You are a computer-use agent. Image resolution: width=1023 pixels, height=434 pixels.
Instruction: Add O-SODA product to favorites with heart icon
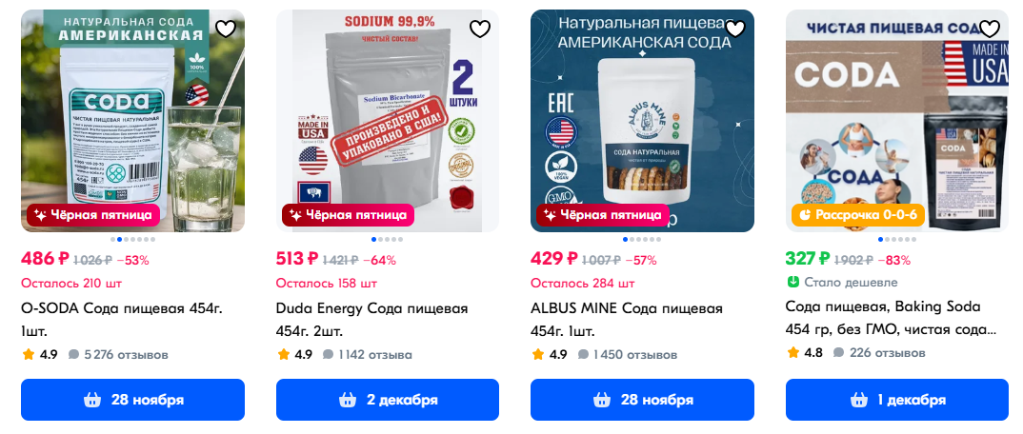pyautogui.click(x=226, y=29)
